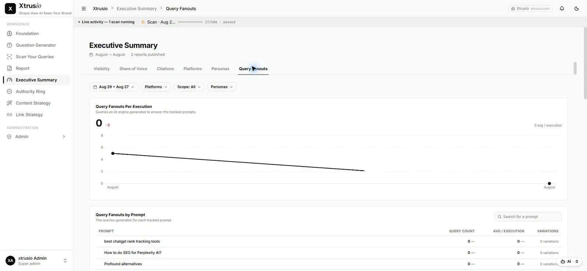Open Link Strategy page
The image size is (587, 271).
click(x=37, y=114)
